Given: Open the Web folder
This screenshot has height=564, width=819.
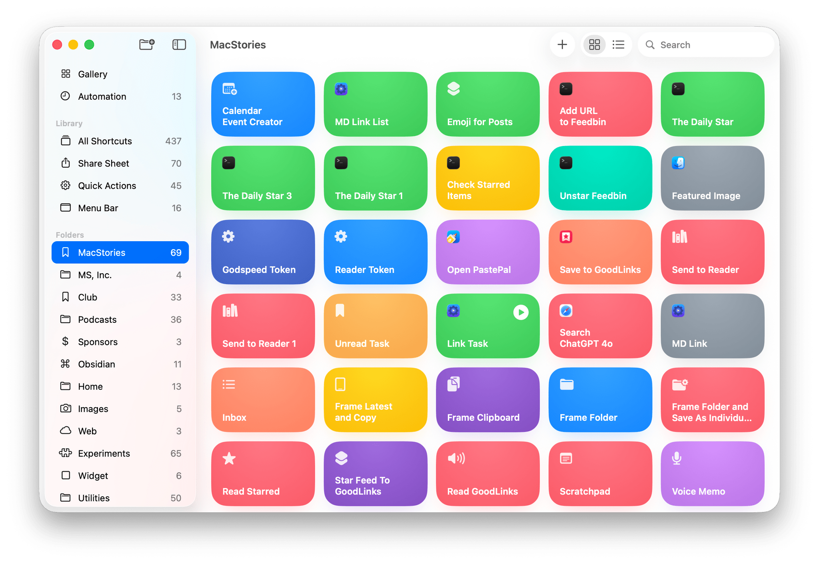Looking at the screenshot, I should (x=120, y=431).
